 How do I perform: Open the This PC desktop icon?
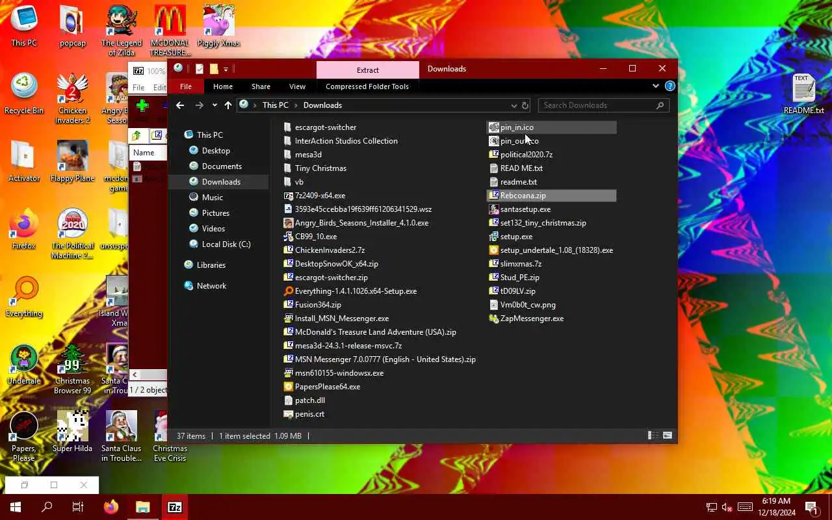point(24,26)
